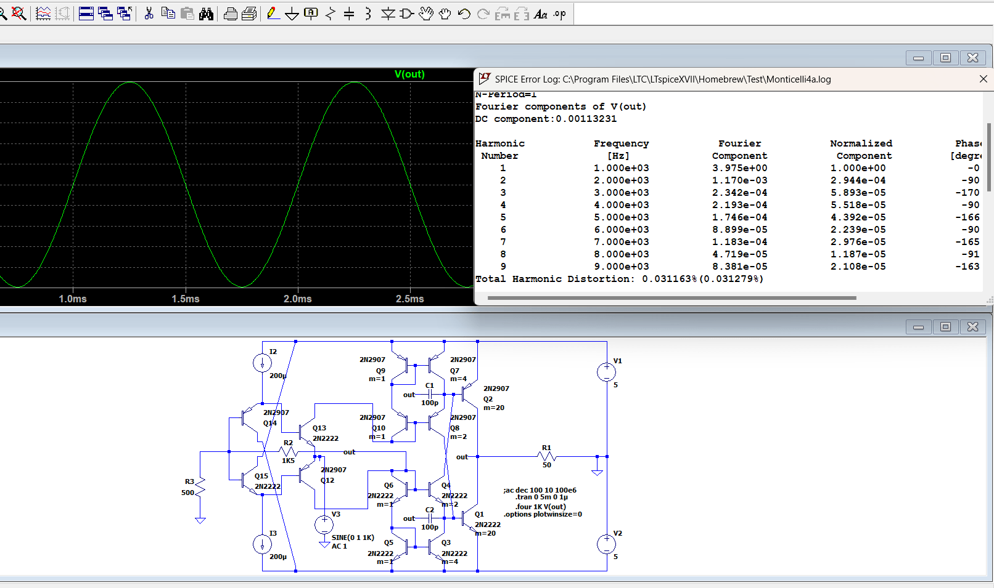Select the Label Net tool
Screen dimensions: 994x588
[x=311, y=14]
